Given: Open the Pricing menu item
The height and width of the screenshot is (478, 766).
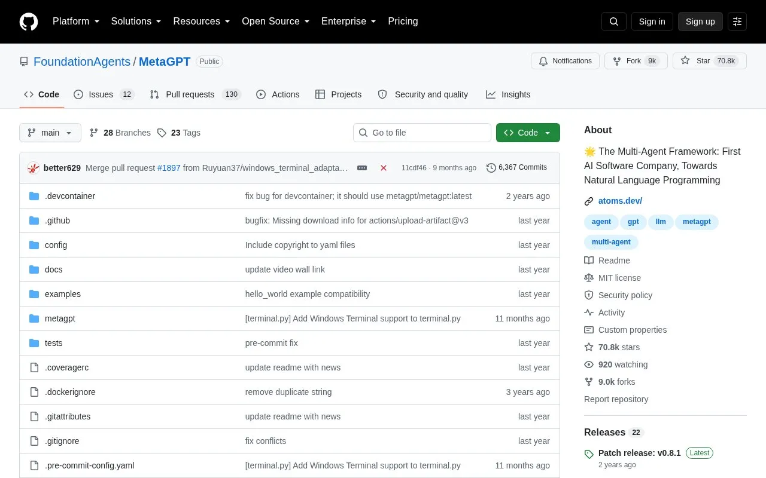Looking at the screenshot, I should coord(403,22).
